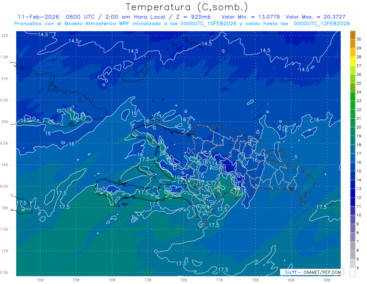
Task: Click the '22' label on the color scale
Action: point(359,110)
